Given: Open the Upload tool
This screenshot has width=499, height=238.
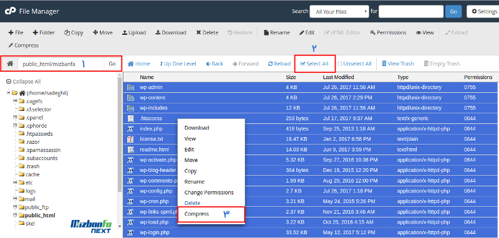Looking at the screenshot, I should [x=134, y=32].
